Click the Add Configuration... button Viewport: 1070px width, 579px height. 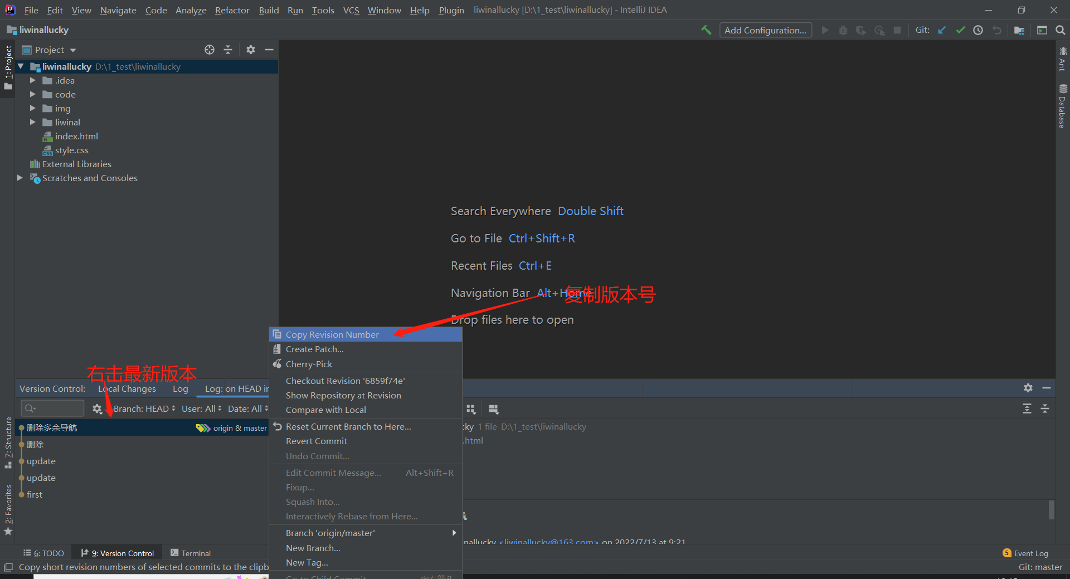[x=765, y=30]
